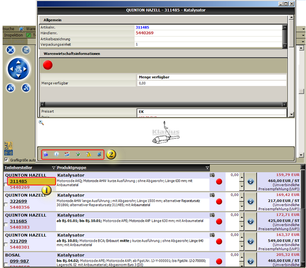Screen dimensions: 306x268
Task: Increase quantity for article 311485
Action: (242, 177)
